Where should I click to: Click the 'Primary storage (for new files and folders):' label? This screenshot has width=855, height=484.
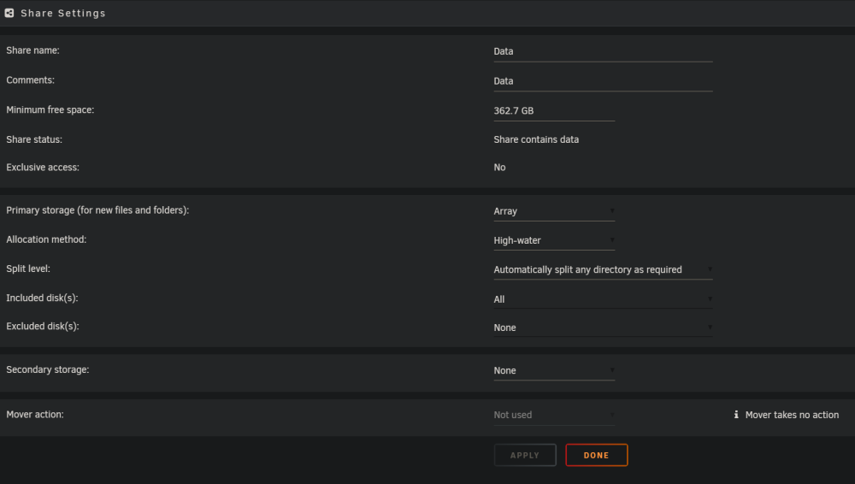click(x=97, y=210)
